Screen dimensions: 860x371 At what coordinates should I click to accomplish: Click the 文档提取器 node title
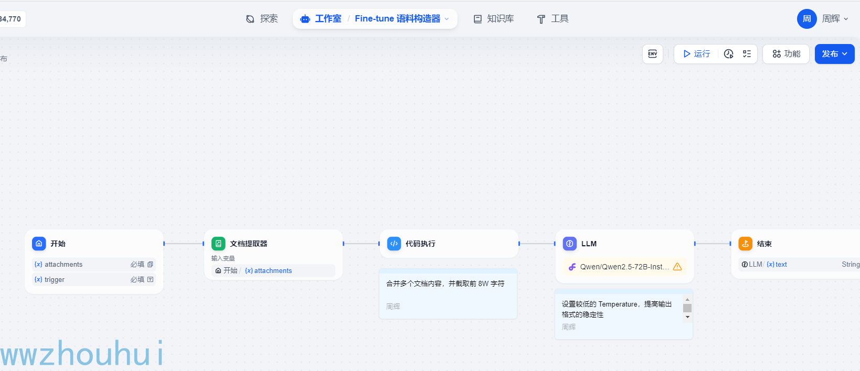(249, 244)
